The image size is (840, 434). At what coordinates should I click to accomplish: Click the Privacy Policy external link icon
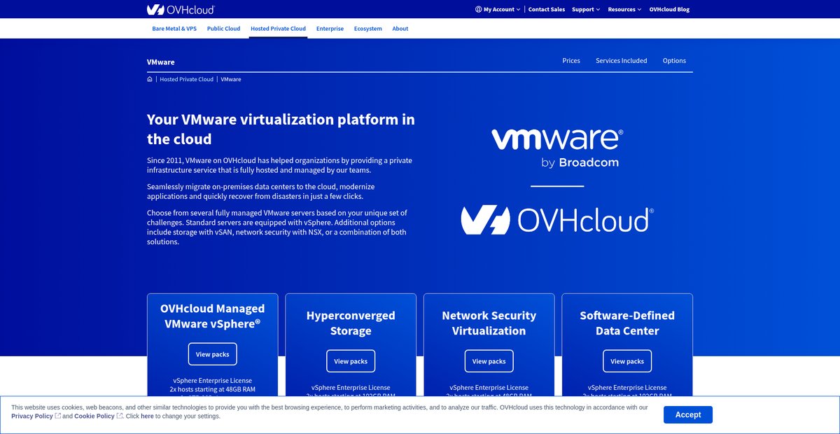(58, 416)
